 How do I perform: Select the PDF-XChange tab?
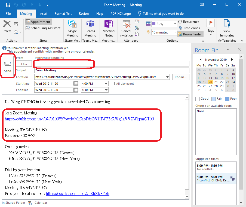(x=121, y=14)
